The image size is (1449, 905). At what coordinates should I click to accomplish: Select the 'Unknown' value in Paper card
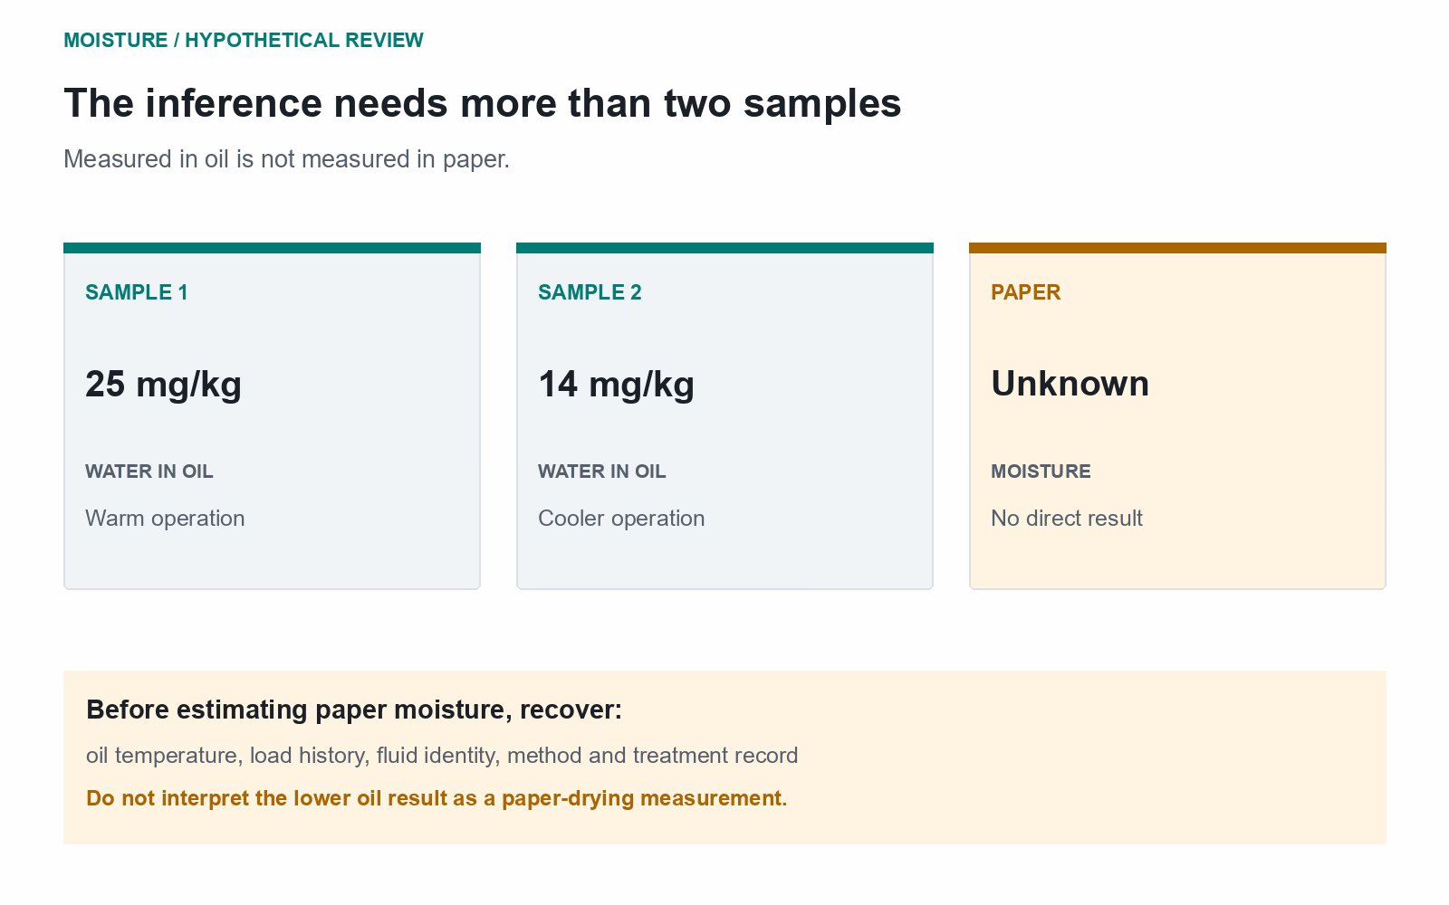[1070, 384]
